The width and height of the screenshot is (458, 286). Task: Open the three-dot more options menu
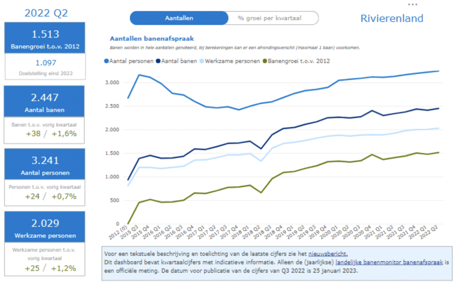[x=412, y=4]
